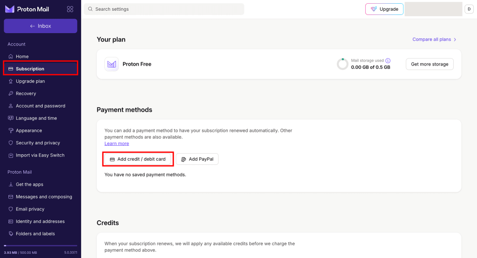Open Compare all plans link

431,39
